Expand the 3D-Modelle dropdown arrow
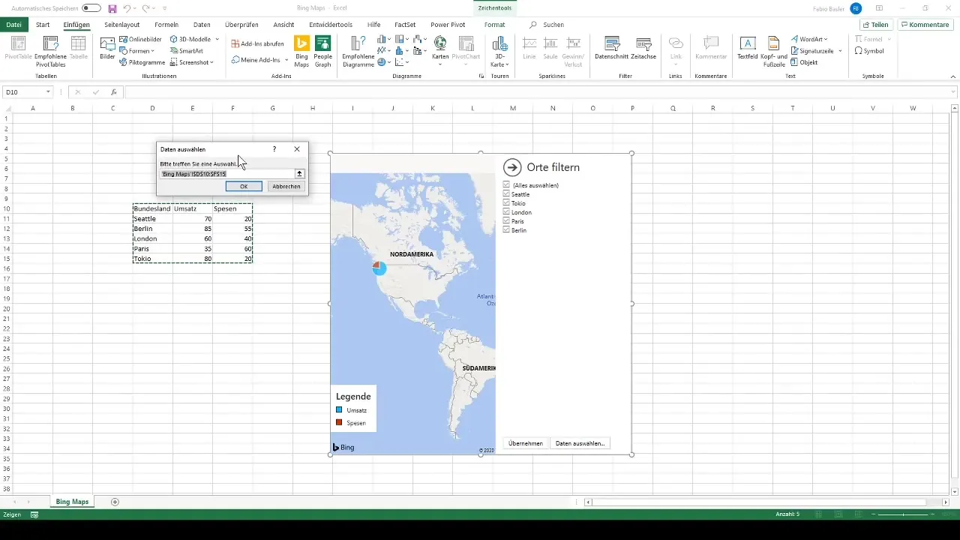Viewport: 960px width, 540px height. (217, 39)
